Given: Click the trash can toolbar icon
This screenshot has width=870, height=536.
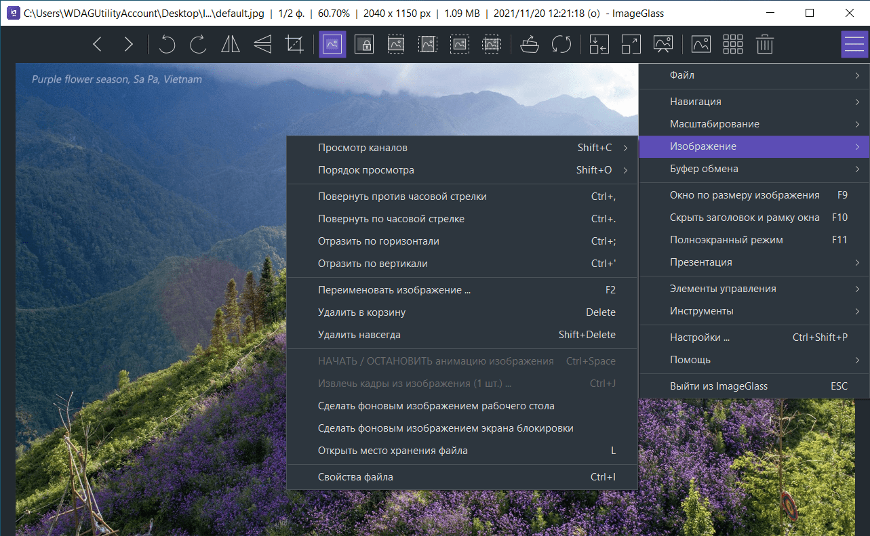Looking at the screenshot, I should 765,45.
